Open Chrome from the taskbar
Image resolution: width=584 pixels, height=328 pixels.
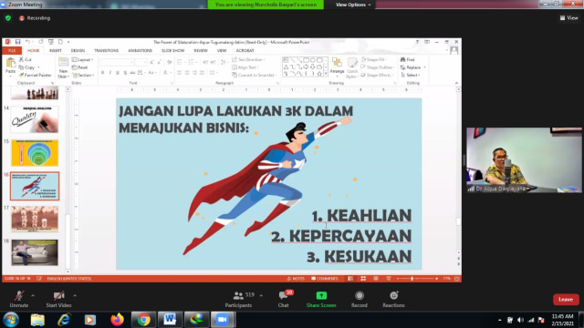[143, 320]
